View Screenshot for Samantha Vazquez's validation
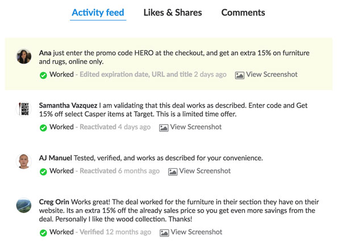341x246 pixels. (x=196, y=127)
